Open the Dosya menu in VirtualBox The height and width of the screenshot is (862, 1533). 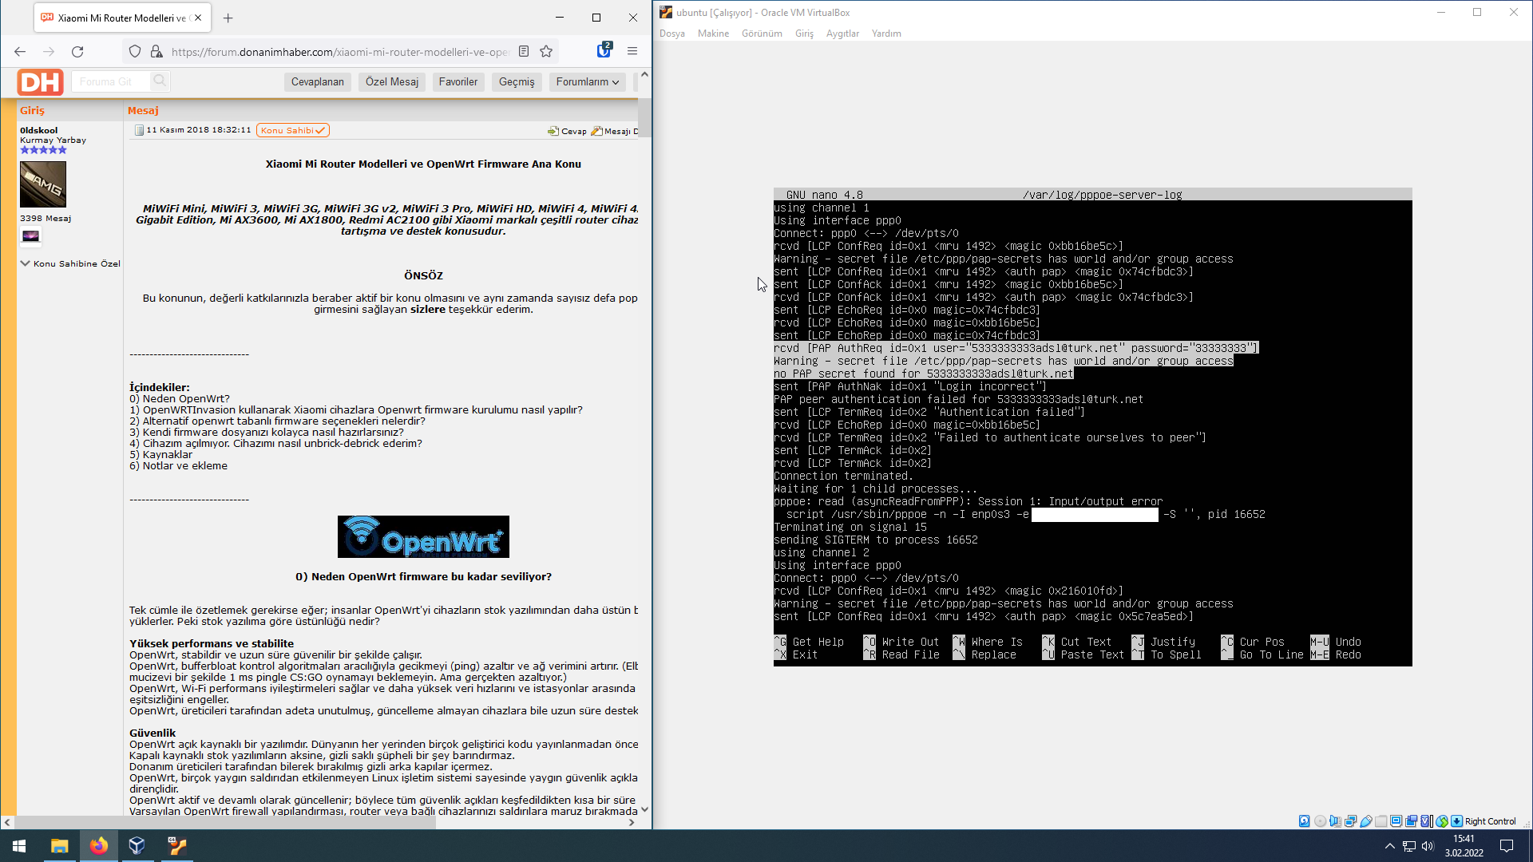coord(671,34)
